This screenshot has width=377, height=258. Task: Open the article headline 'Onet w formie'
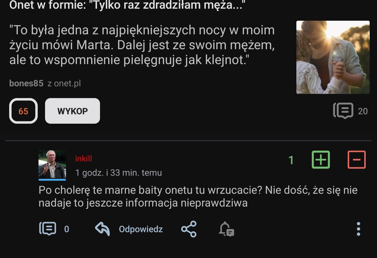tap(127, 5)
